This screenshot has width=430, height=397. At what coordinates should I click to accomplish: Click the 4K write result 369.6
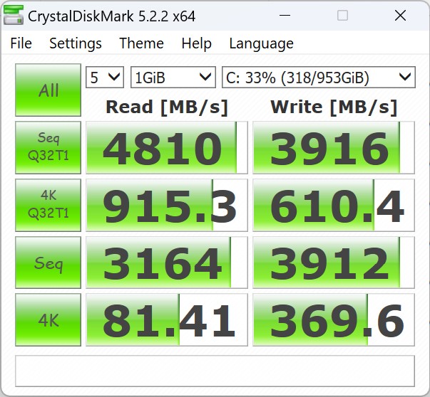coord(334,320)
